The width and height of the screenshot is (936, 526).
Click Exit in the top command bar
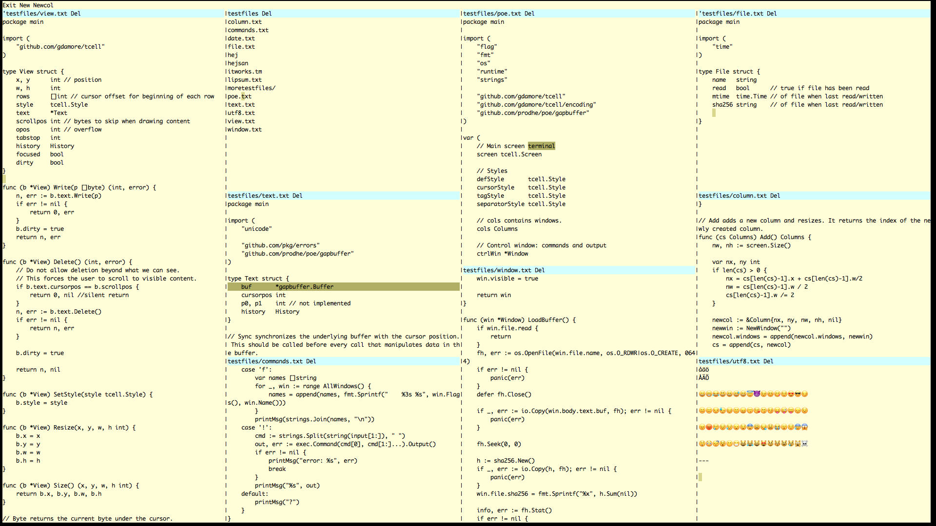coord(9,5)
